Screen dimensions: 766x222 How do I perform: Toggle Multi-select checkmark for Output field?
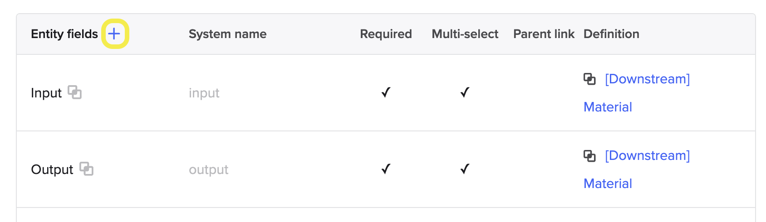(x=465, y=169)
